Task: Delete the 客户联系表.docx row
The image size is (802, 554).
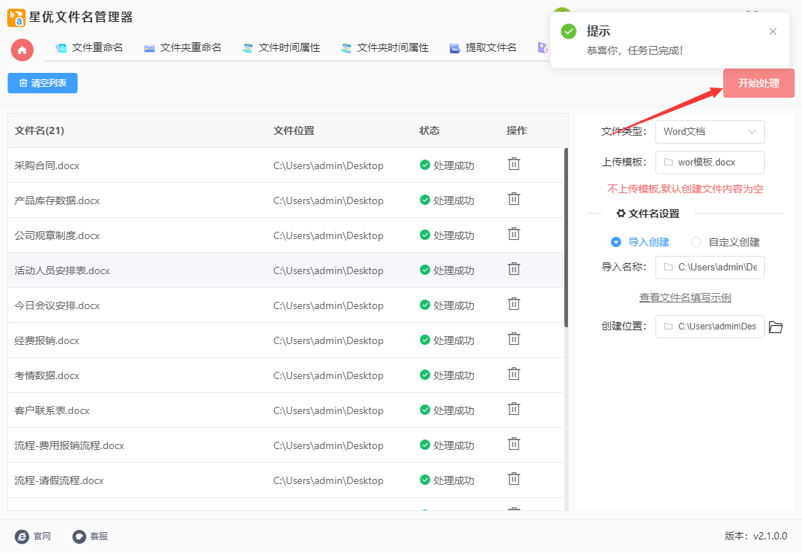Action: 513,409
